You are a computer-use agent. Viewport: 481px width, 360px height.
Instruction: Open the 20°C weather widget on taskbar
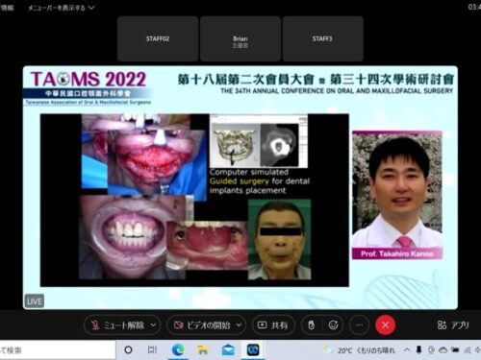click(x=359, y=350)
